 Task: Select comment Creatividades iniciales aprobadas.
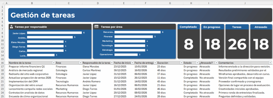click(245, 89)
